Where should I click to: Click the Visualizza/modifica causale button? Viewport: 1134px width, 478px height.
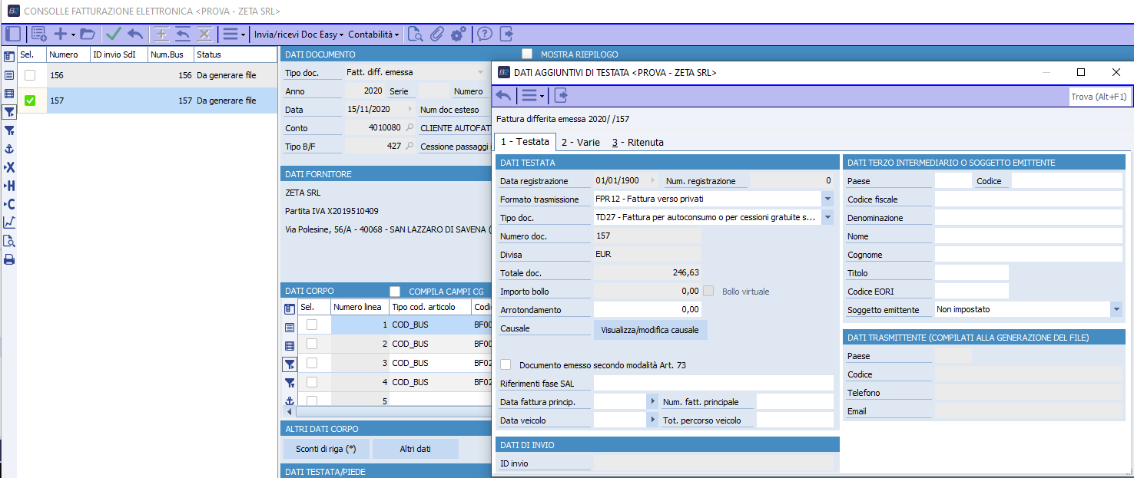(650, 330)
